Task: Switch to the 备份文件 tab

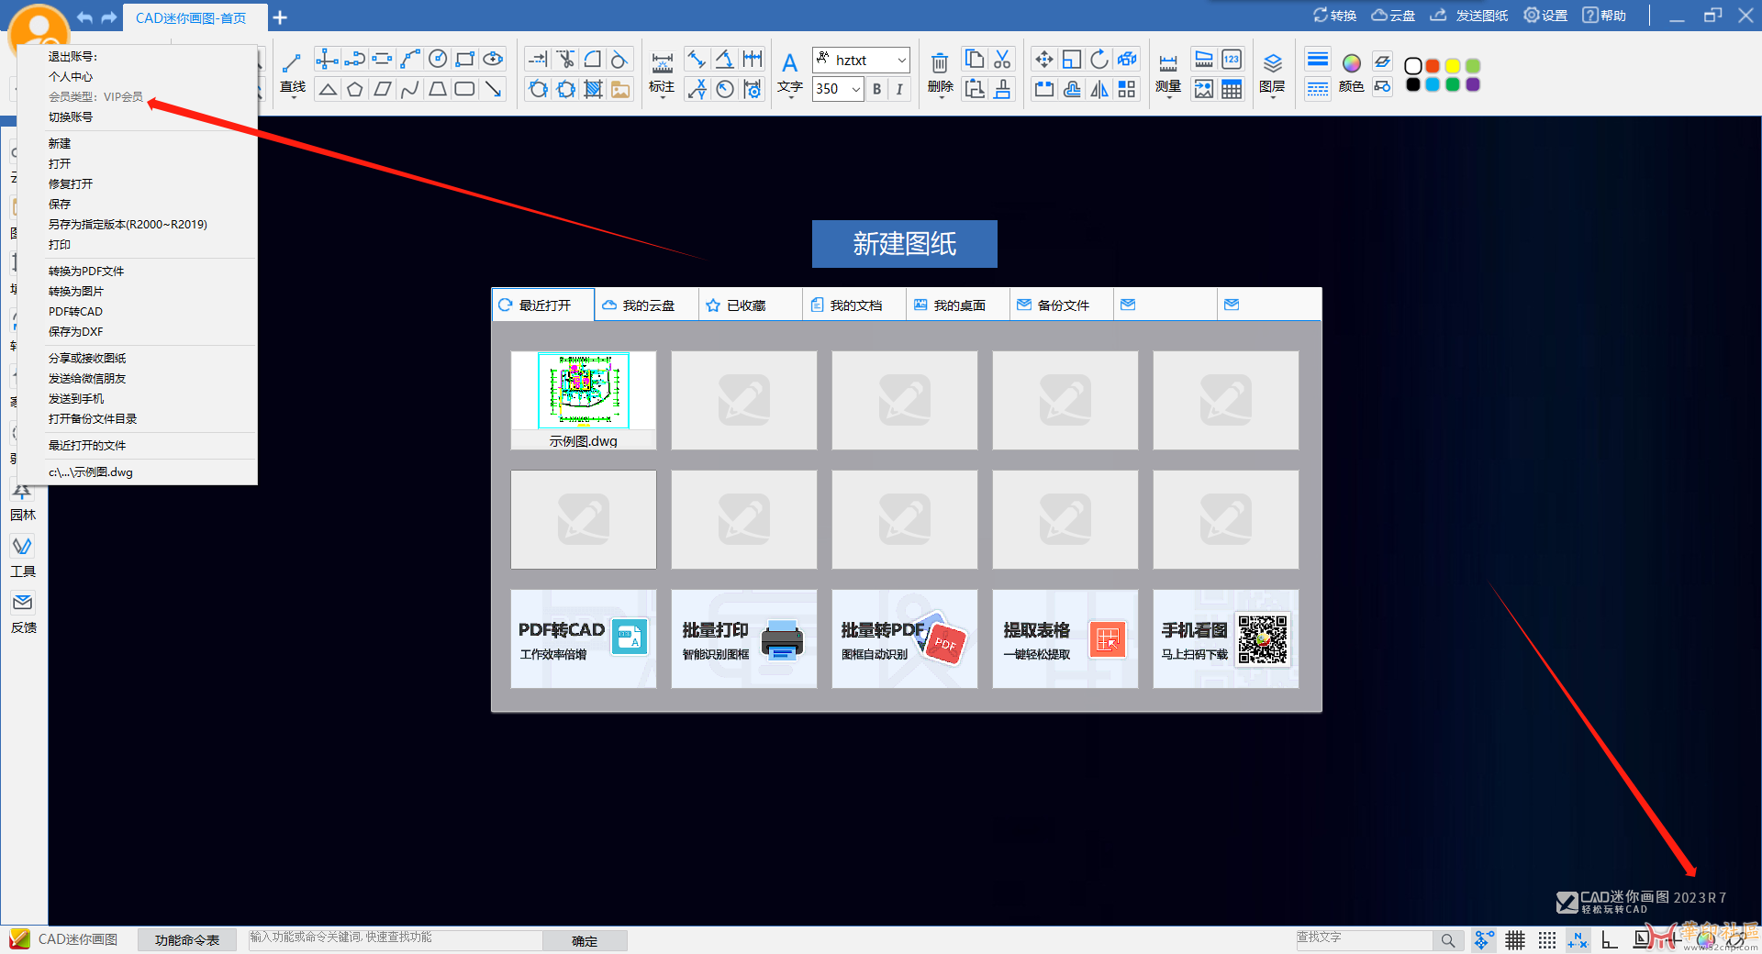Action: pos(1062,305)
